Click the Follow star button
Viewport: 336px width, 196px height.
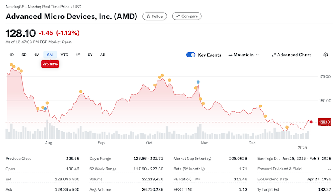point(155,16)
